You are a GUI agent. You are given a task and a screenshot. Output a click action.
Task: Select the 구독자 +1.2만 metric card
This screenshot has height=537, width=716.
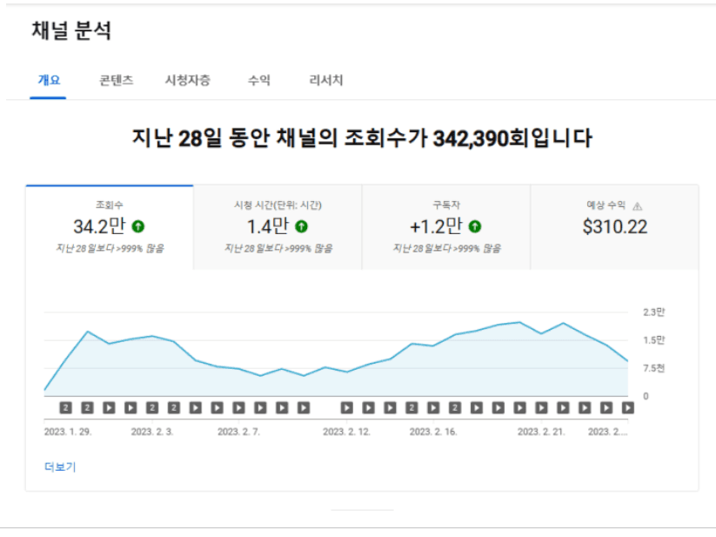point(446,227)
